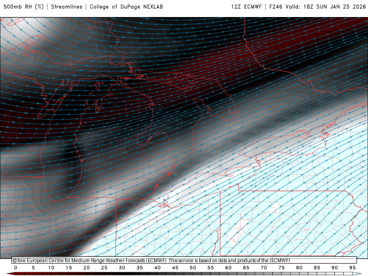368x276 pixels.
Task: Click the '500mb RH (%)' title text
Action: [x=23, y=6]
